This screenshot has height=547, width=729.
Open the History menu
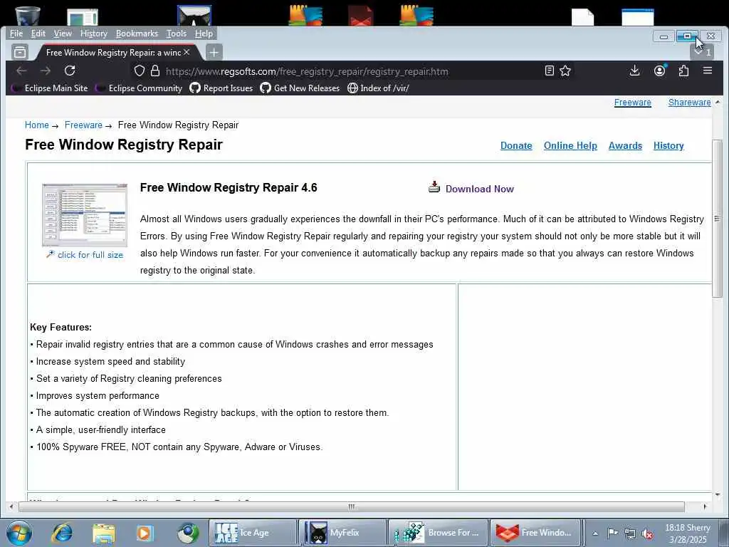tap(93, 33)
